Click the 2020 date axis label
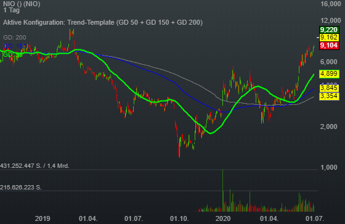 coord(223,218)
